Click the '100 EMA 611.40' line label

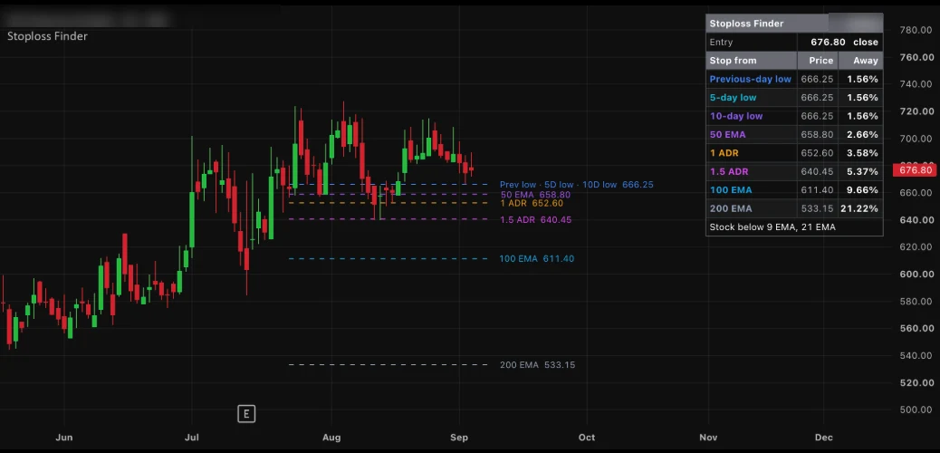pyautogui.click(x=536, y=259)
